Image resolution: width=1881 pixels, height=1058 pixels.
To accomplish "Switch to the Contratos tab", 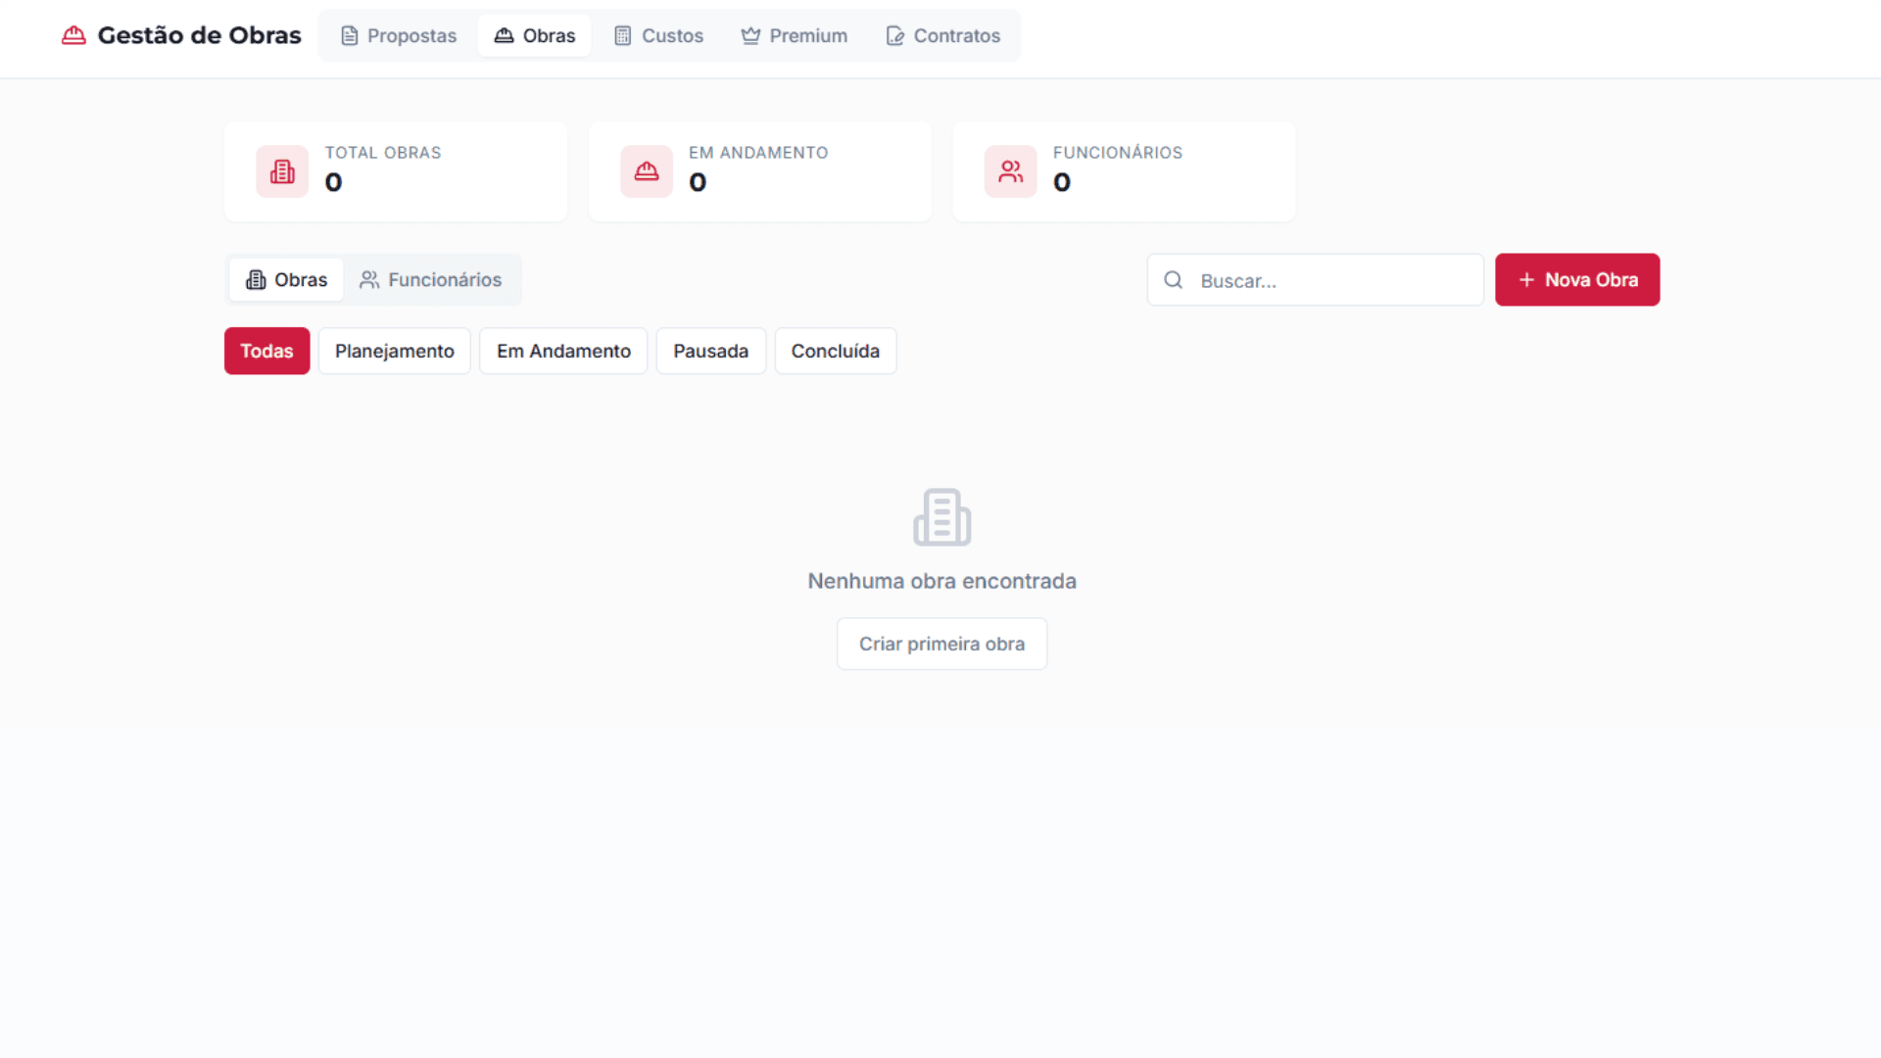I will (x=942, y=35).
